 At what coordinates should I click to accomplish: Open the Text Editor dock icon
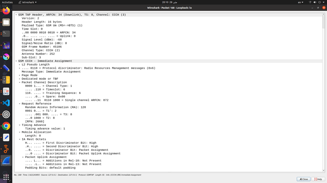6,137
